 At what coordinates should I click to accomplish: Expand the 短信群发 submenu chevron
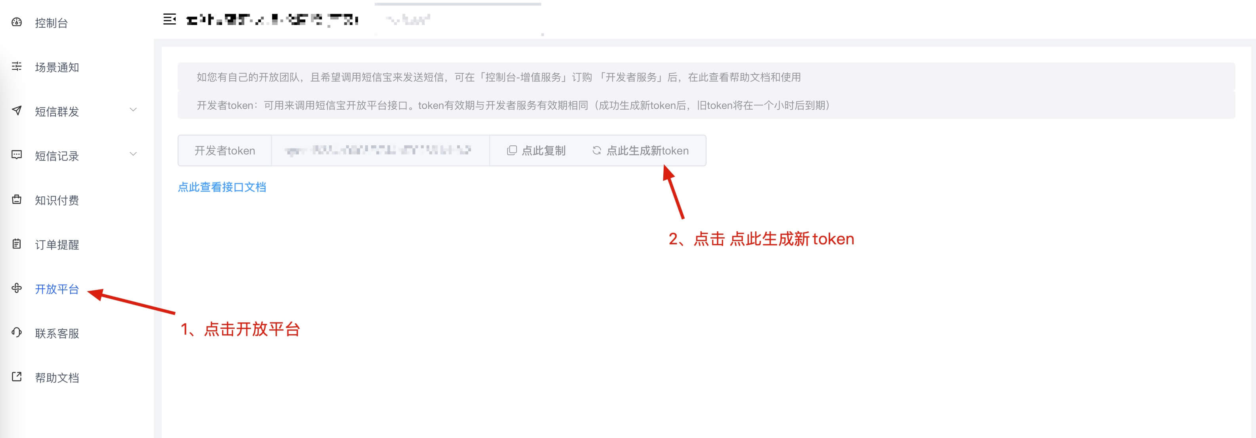(133, 110)
